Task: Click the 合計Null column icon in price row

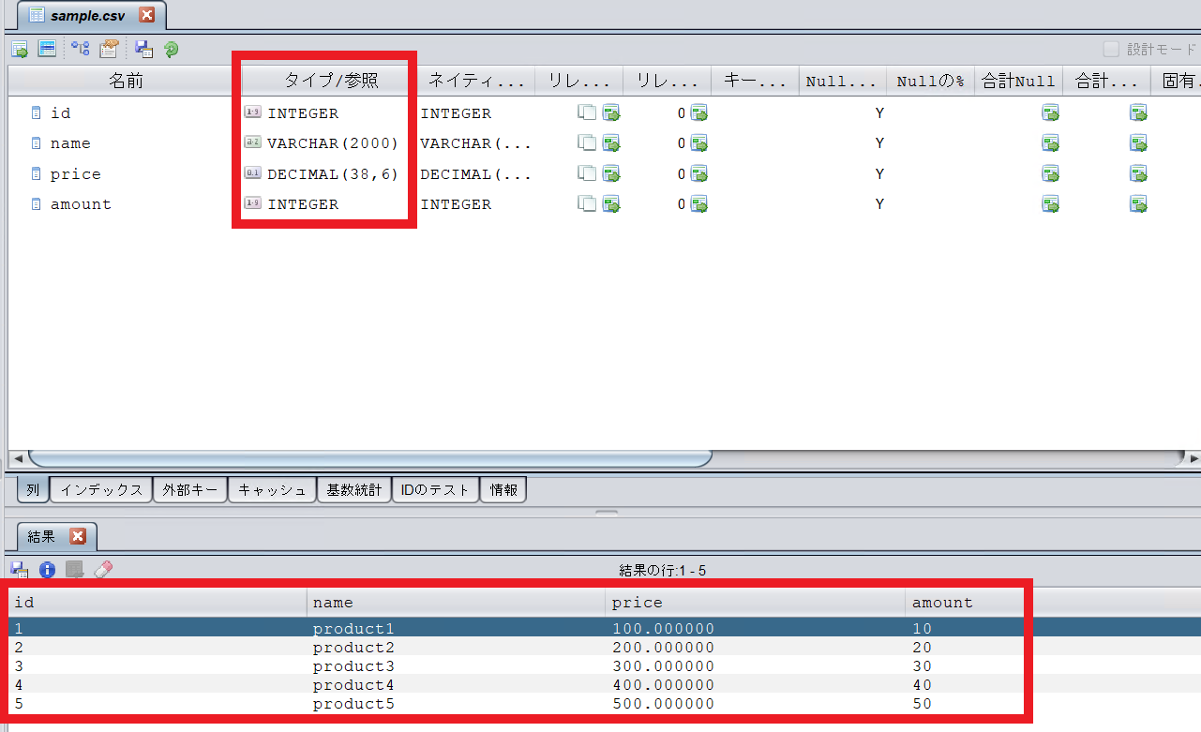Action: click(1050, 173)
